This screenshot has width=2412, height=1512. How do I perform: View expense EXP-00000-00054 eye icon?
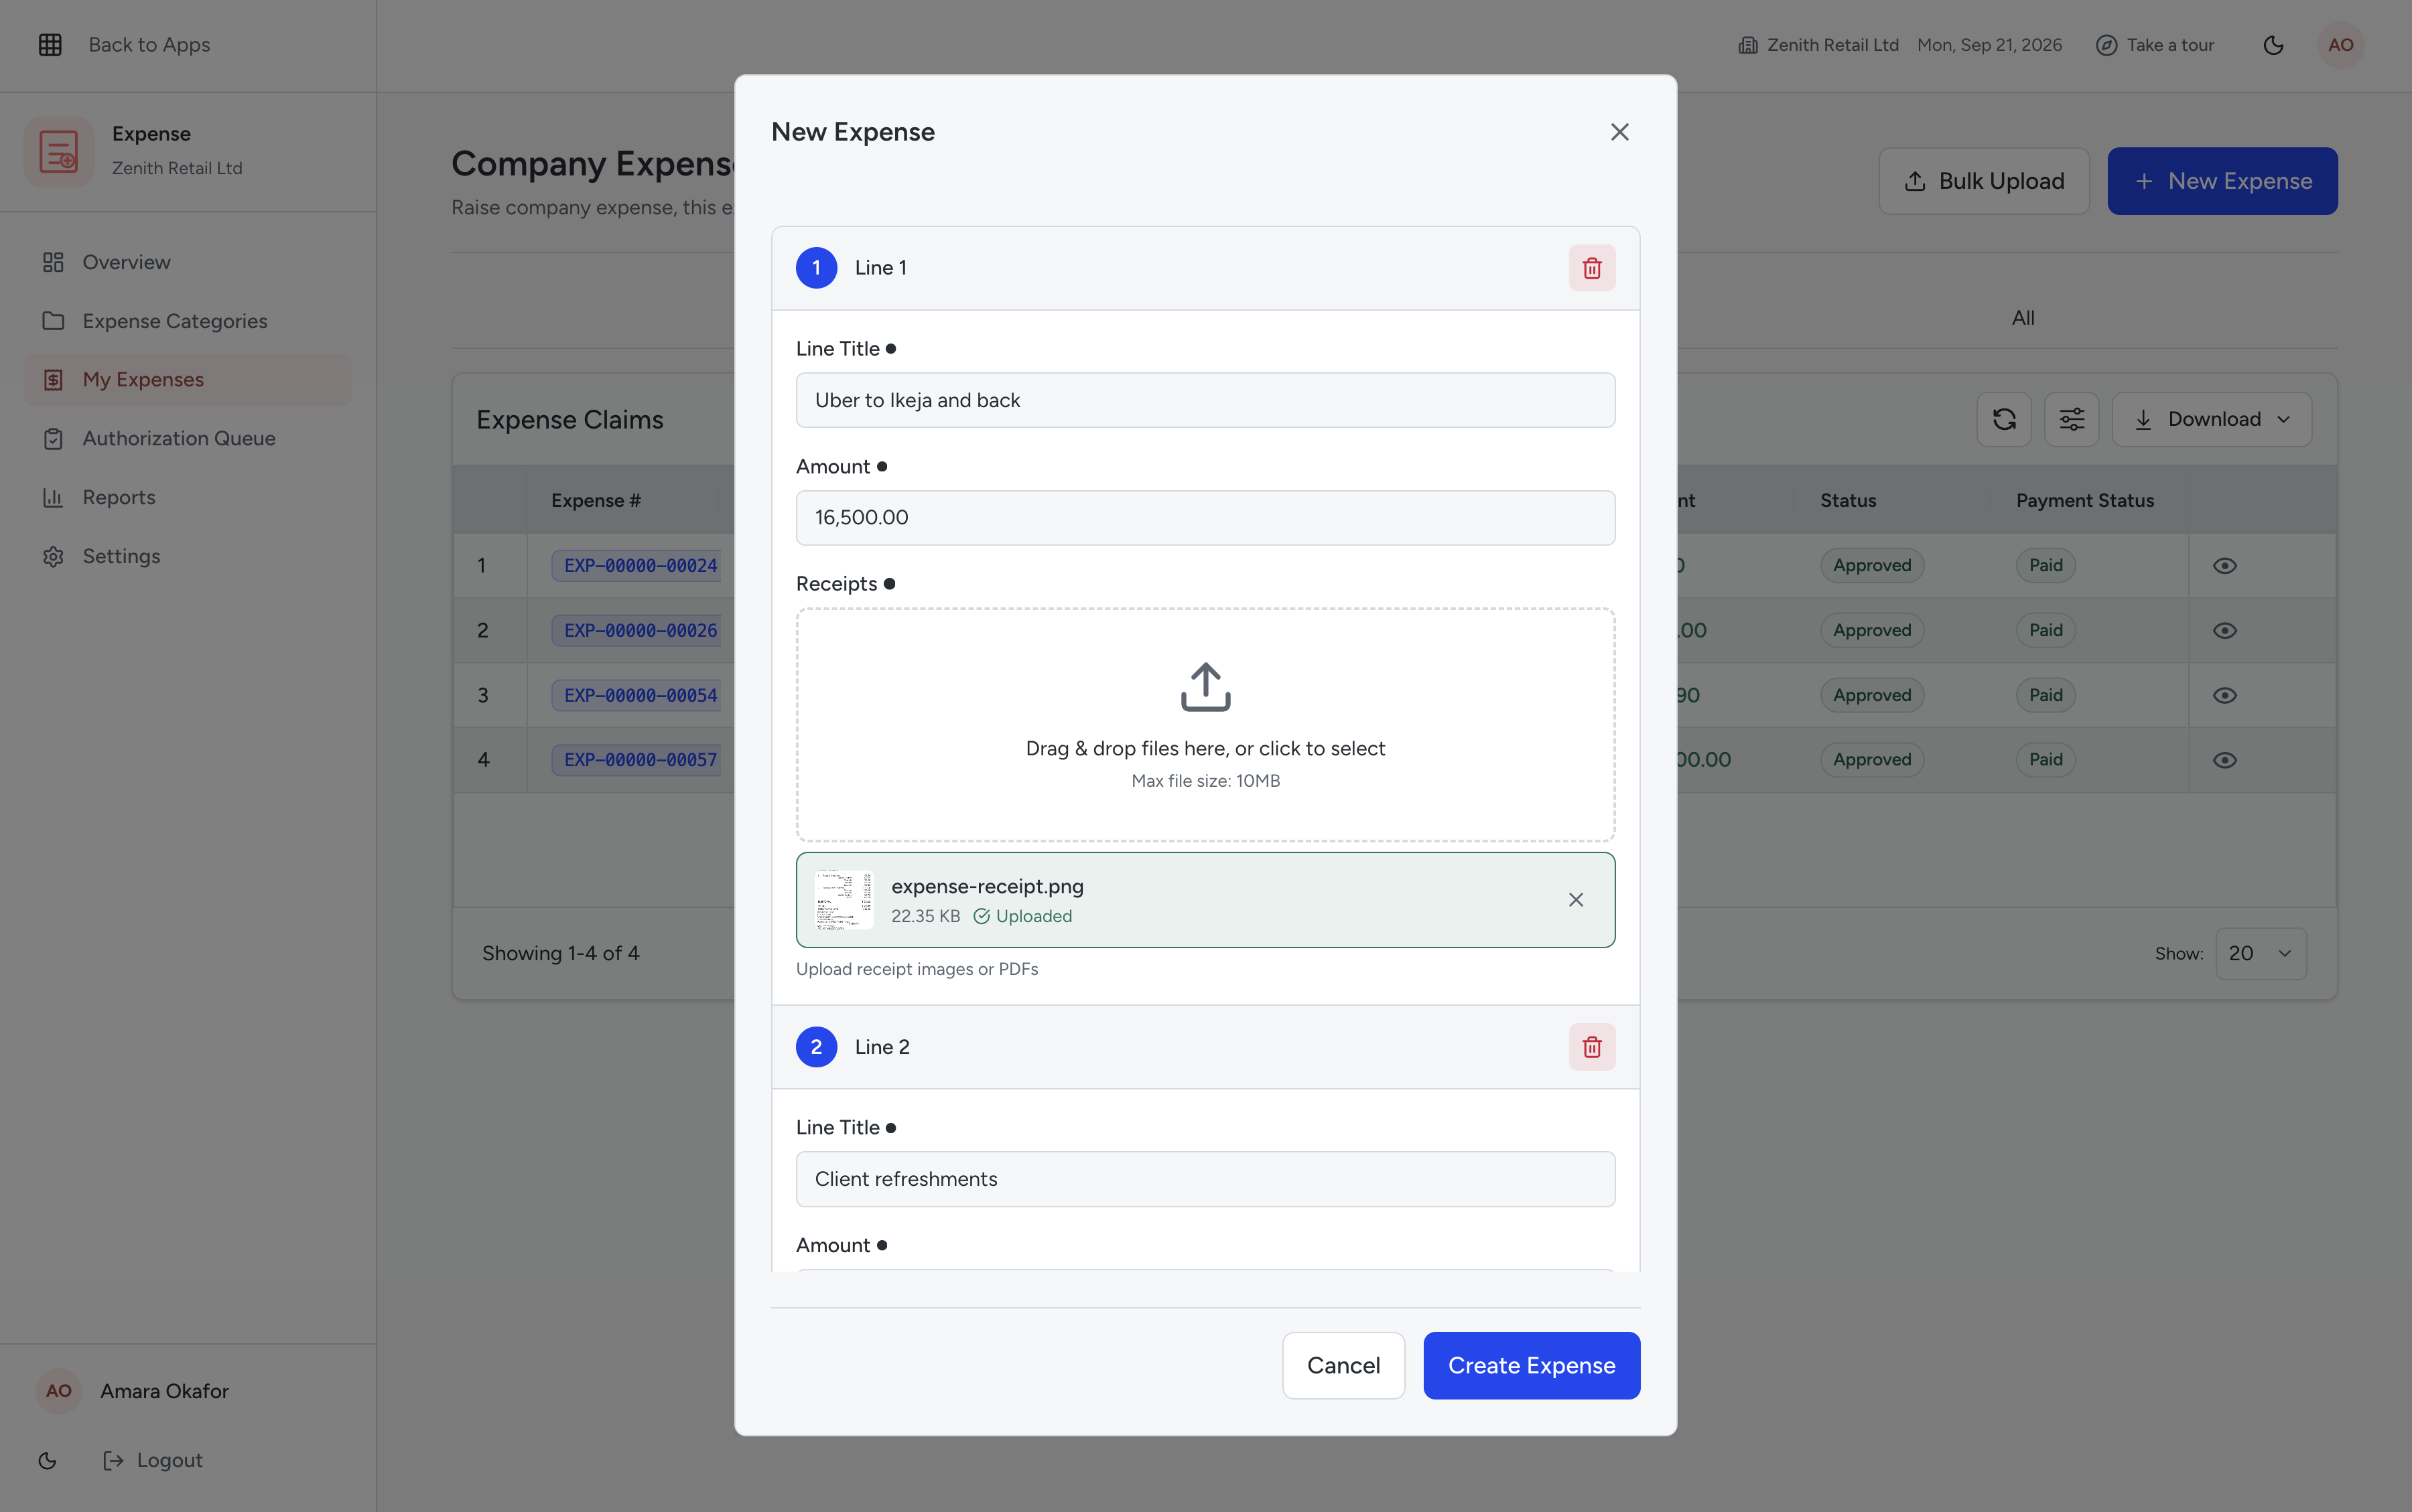pos(2224,696)
